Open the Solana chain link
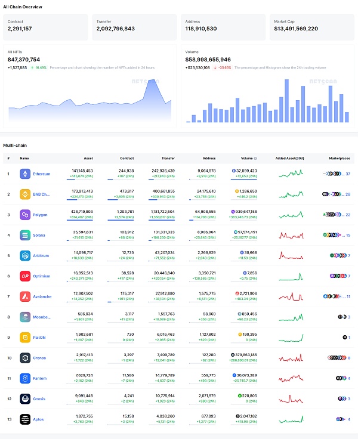Image resolution: width=358 pixels, height=439 pixels. point(39,235)
